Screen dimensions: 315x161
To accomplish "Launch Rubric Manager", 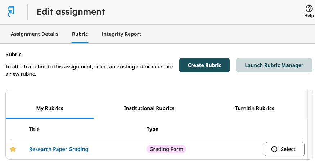I will [x=274, y=65].
